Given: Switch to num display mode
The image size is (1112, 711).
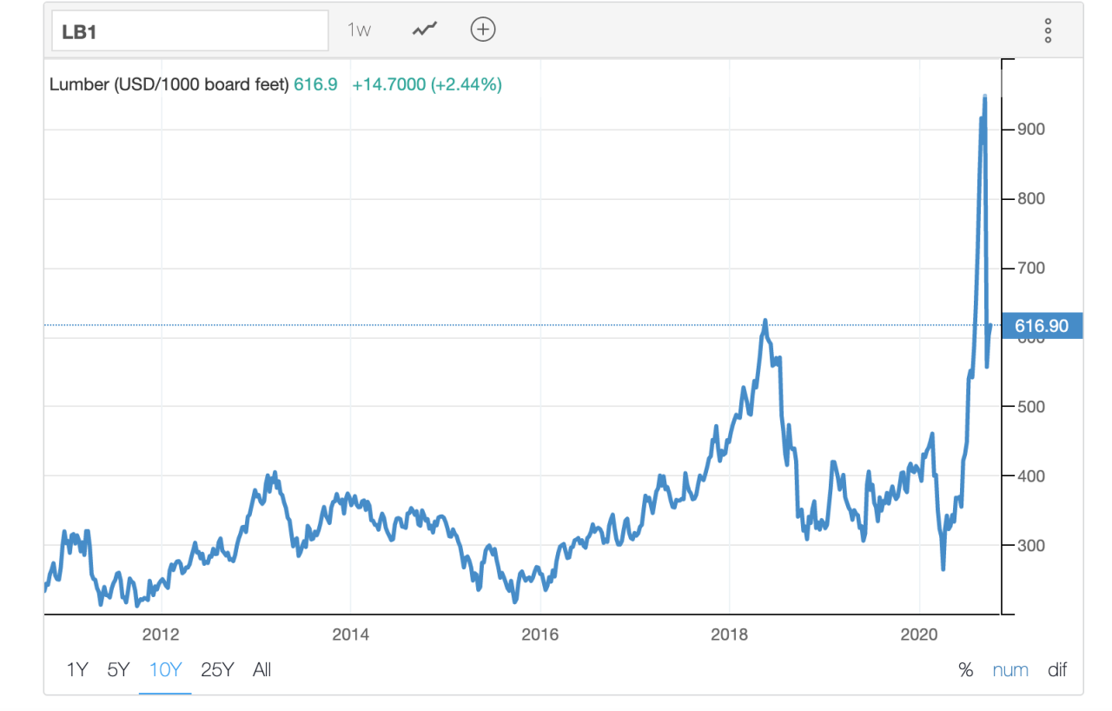Looking at the screenshot, I should click(x=1010, y=669).
